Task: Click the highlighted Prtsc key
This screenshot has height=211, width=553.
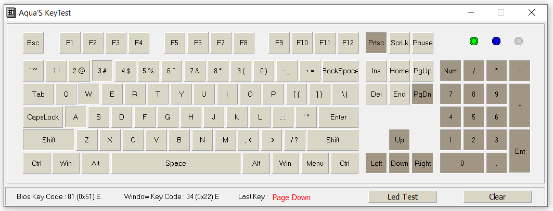Action: (x=376, y=43)
